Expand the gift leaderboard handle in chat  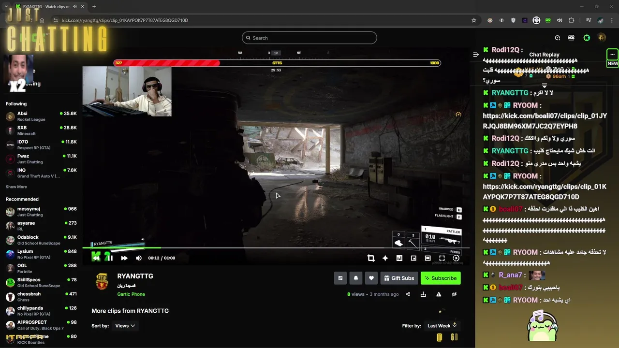(545, 86)
